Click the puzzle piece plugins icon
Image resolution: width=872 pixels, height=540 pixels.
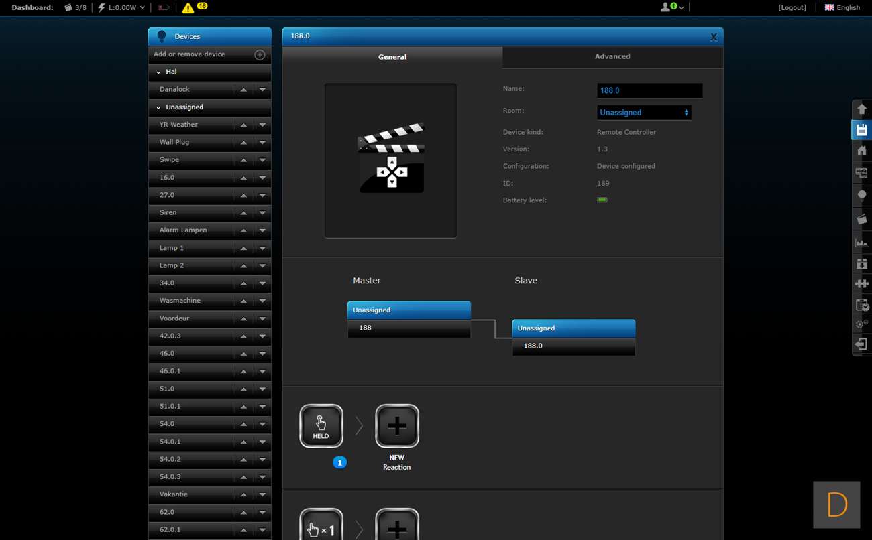coord(862,284)
